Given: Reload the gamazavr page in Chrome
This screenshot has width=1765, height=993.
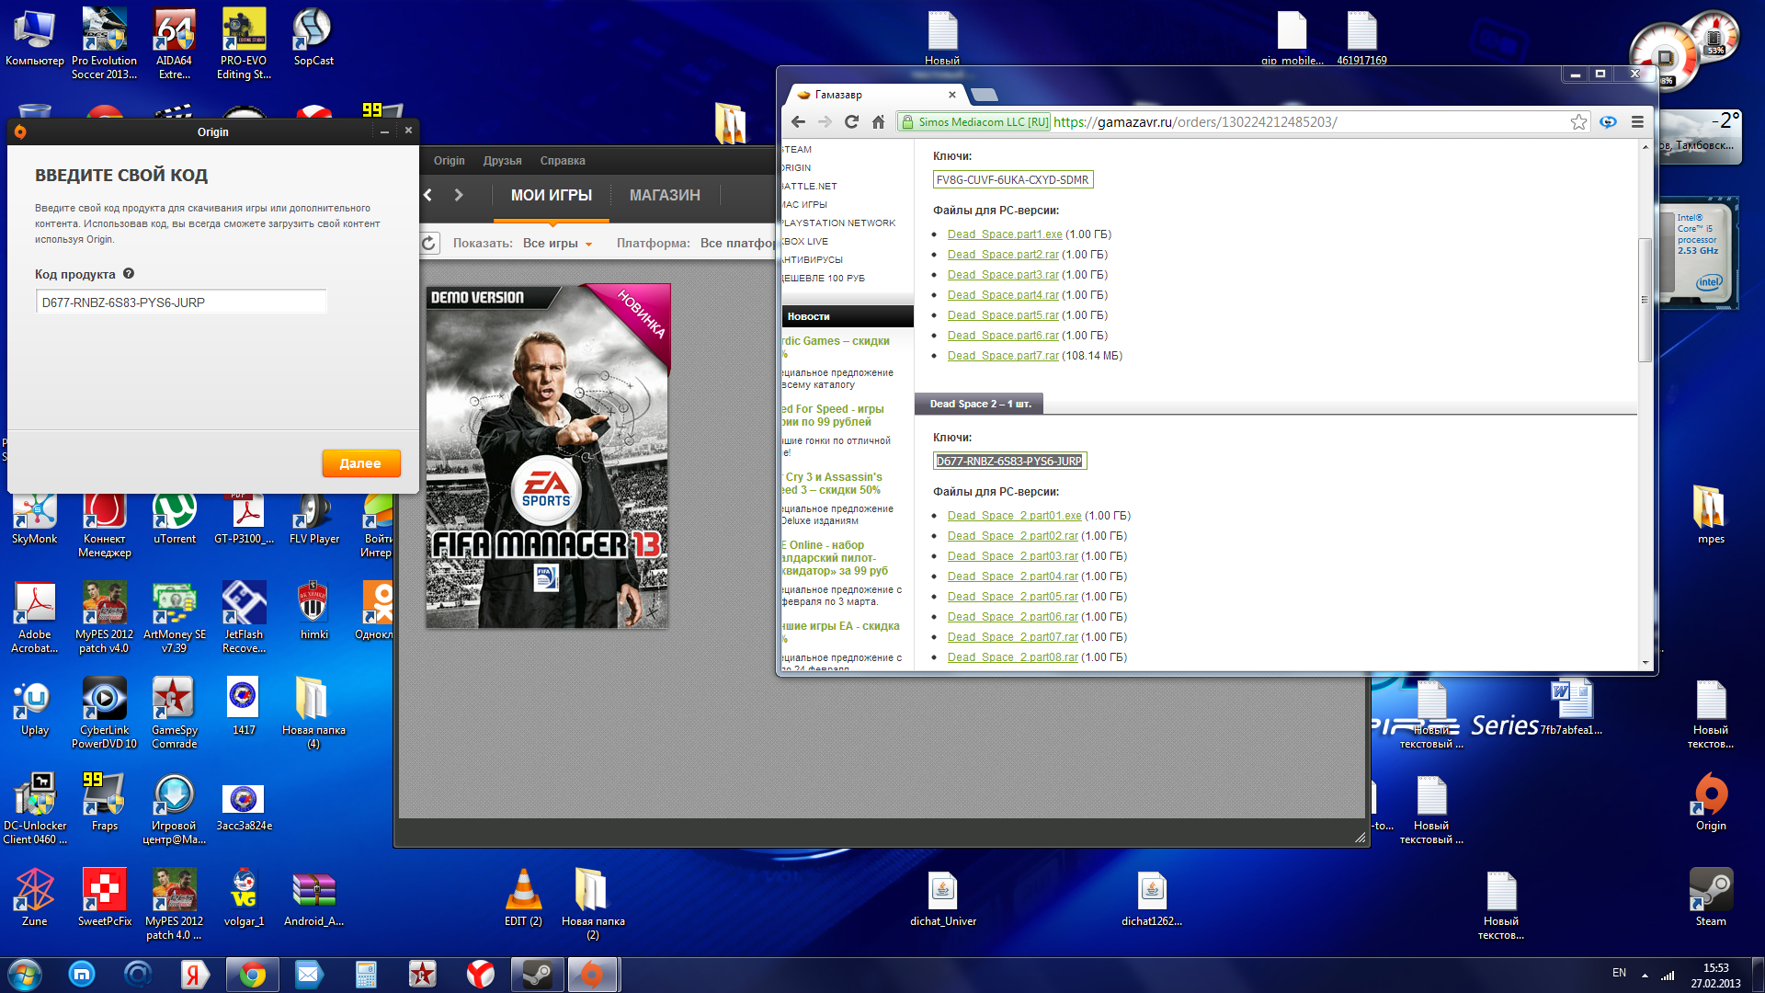Looking at the screenshot, I should 851,121.
